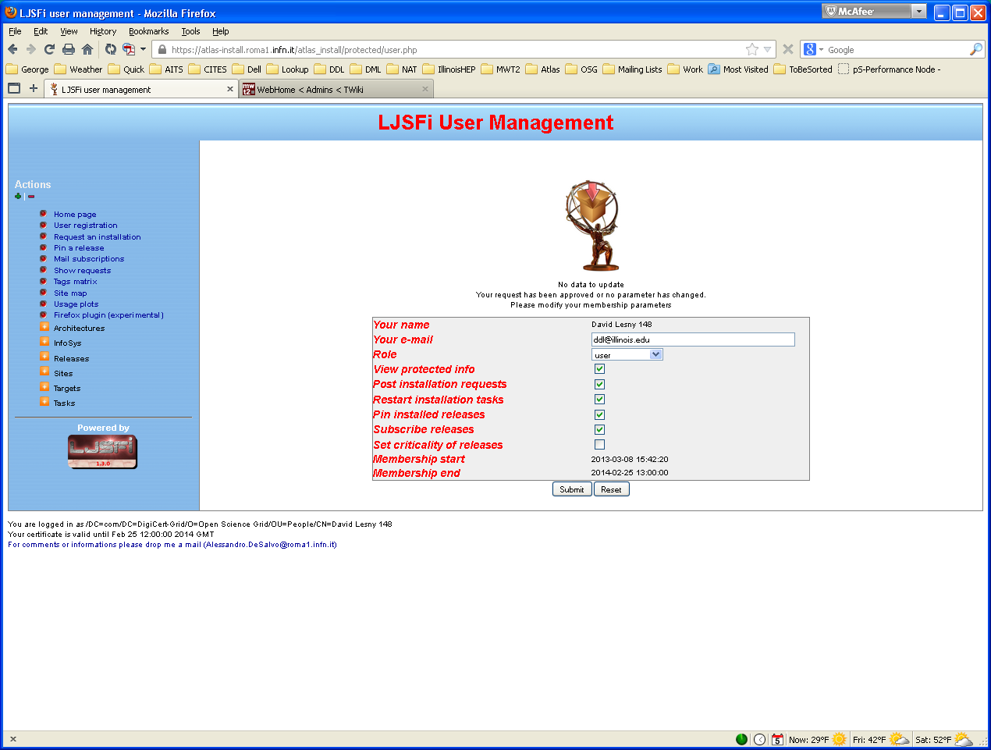Open the Role dropdown showing 'user'

coord(655,354)
